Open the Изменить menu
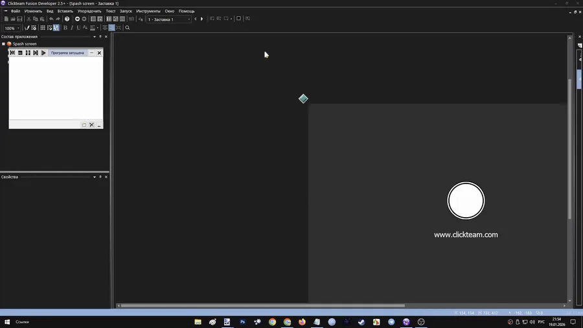This screenshot has width=583, height=328. (33, 11)
